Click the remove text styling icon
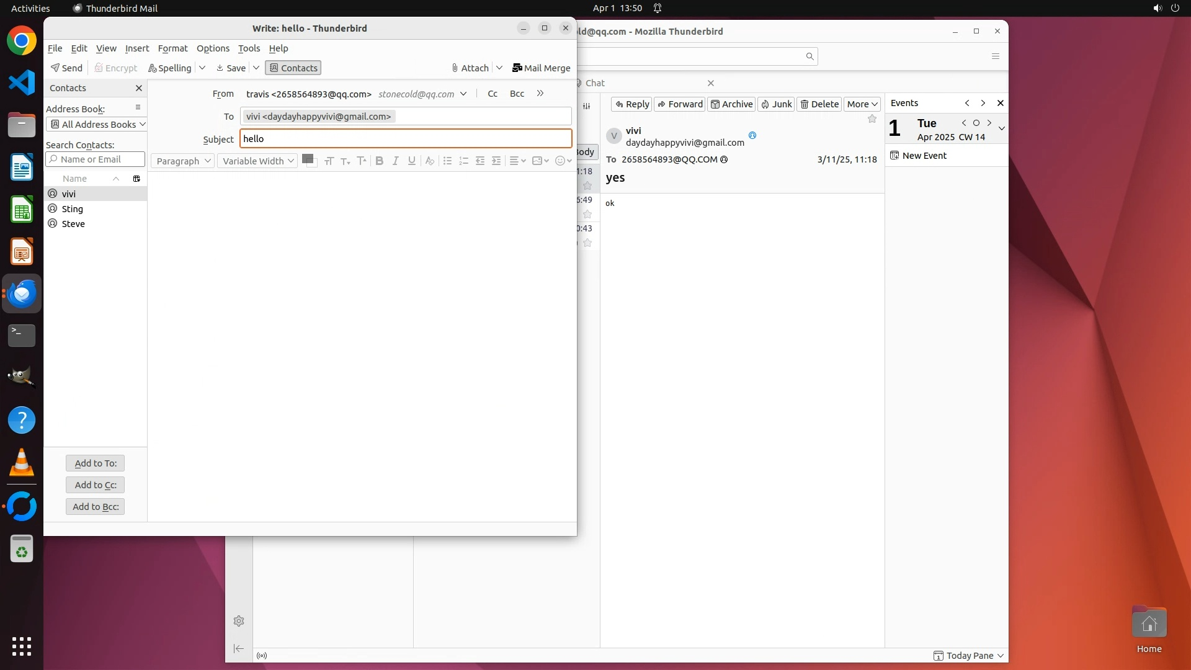1191x670 pixels. 429,161
